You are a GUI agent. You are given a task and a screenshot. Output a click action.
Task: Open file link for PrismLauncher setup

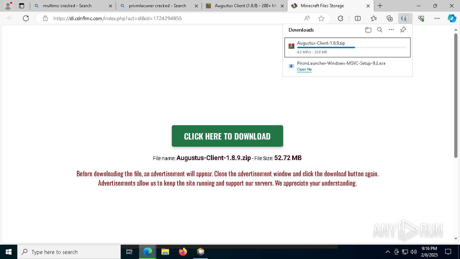coord(304,69)
